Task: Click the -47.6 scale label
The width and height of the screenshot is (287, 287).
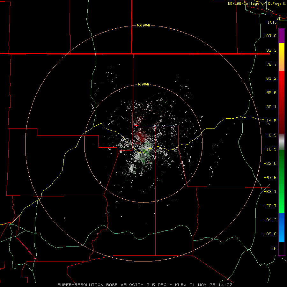Action: click(270, 178)
